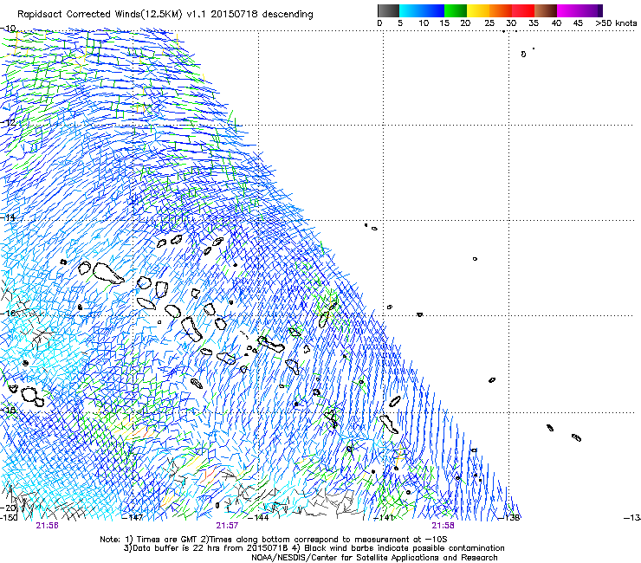Click the -150 longitude label
The width and height of the screenshot is (641, 563).
tap(9, 517)
